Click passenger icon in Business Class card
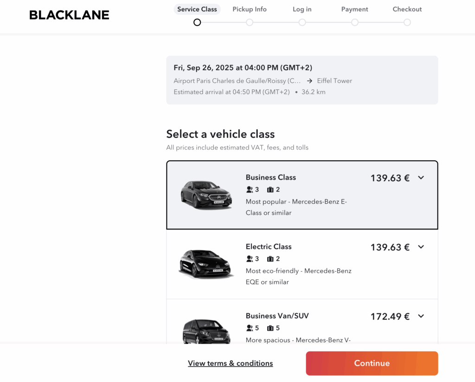 (249, 190)
